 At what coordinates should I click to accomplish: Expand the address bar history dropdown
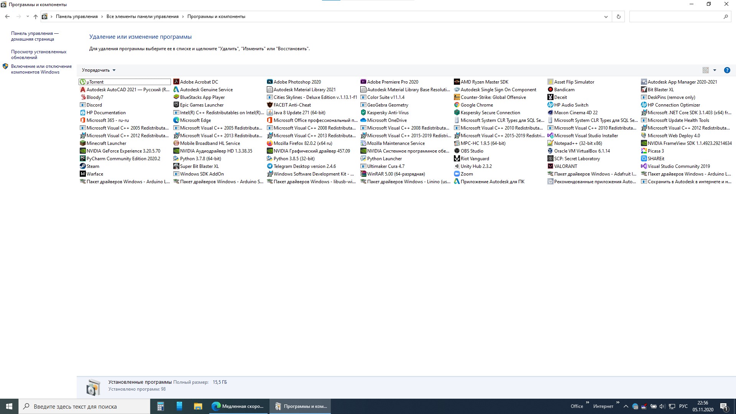click(x=606, y=16)
